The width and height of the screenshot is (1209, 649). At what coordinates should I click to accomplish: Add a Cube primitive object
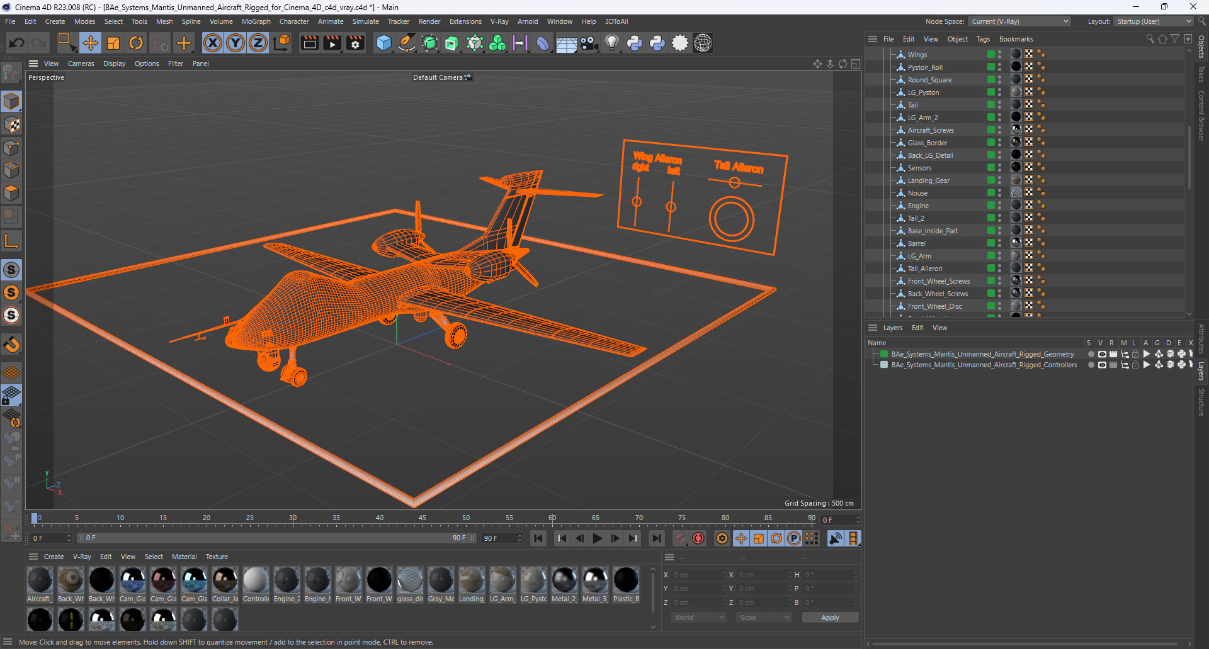pyautogui.click(x=383, y=43)
